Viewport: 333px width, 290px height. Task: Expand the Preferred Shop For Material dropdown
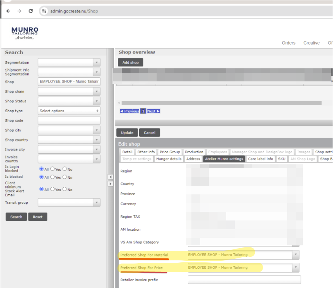pyautogui.click(x=295, y=255)
